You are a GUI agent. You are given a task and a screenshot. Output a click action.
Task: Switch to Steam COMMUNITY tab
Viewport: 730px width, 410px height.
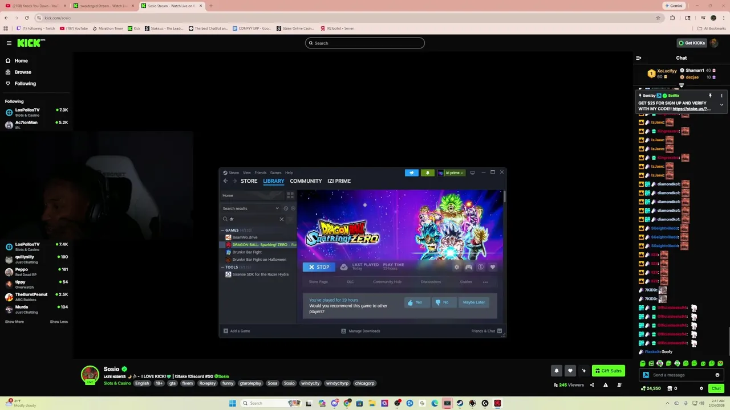pyautogui.click(x=306, y=181)
